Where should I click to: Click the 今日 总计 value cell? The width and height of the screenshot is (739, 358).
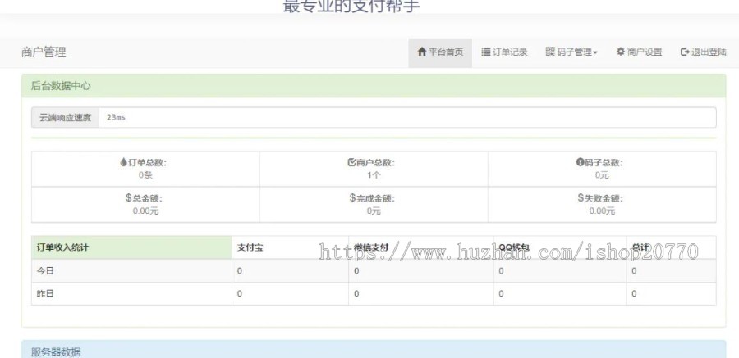click(x=671, y=271)
